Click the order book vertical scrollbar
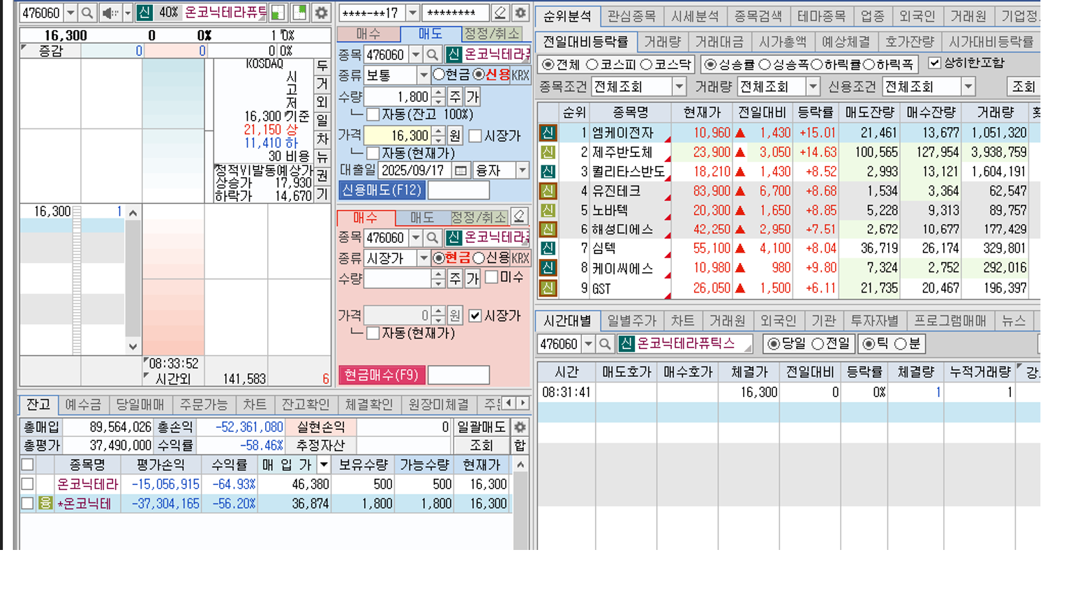1066x603 pixels. tap(133, 279)
